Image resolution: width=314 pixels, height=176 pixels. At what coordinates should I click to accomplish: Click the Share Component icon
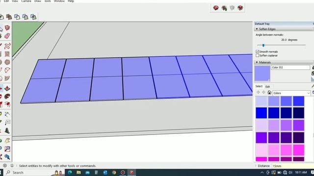[232, 8]
